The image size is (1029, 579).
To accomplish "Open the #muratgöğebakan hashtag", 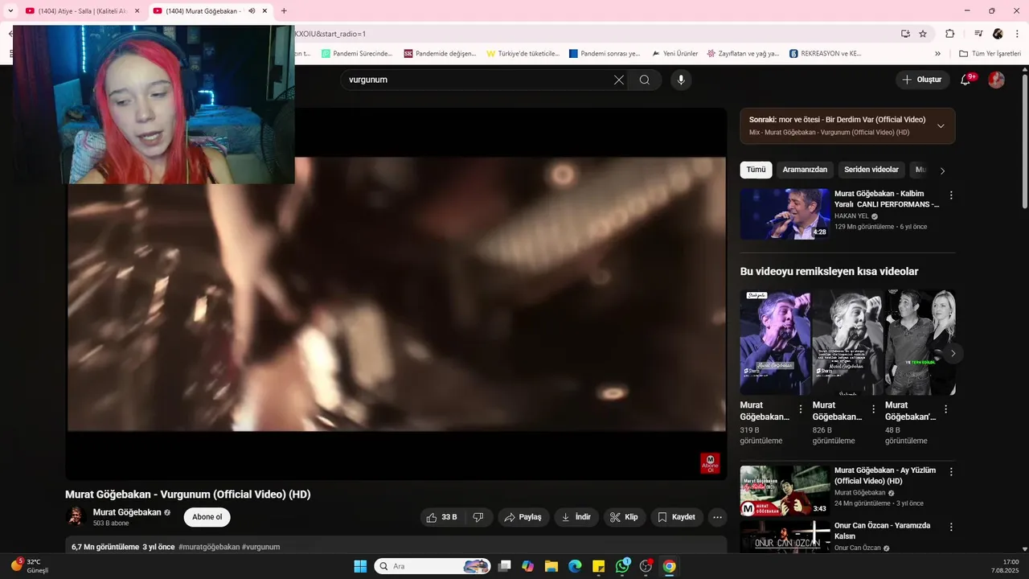I will pos(209,547).
